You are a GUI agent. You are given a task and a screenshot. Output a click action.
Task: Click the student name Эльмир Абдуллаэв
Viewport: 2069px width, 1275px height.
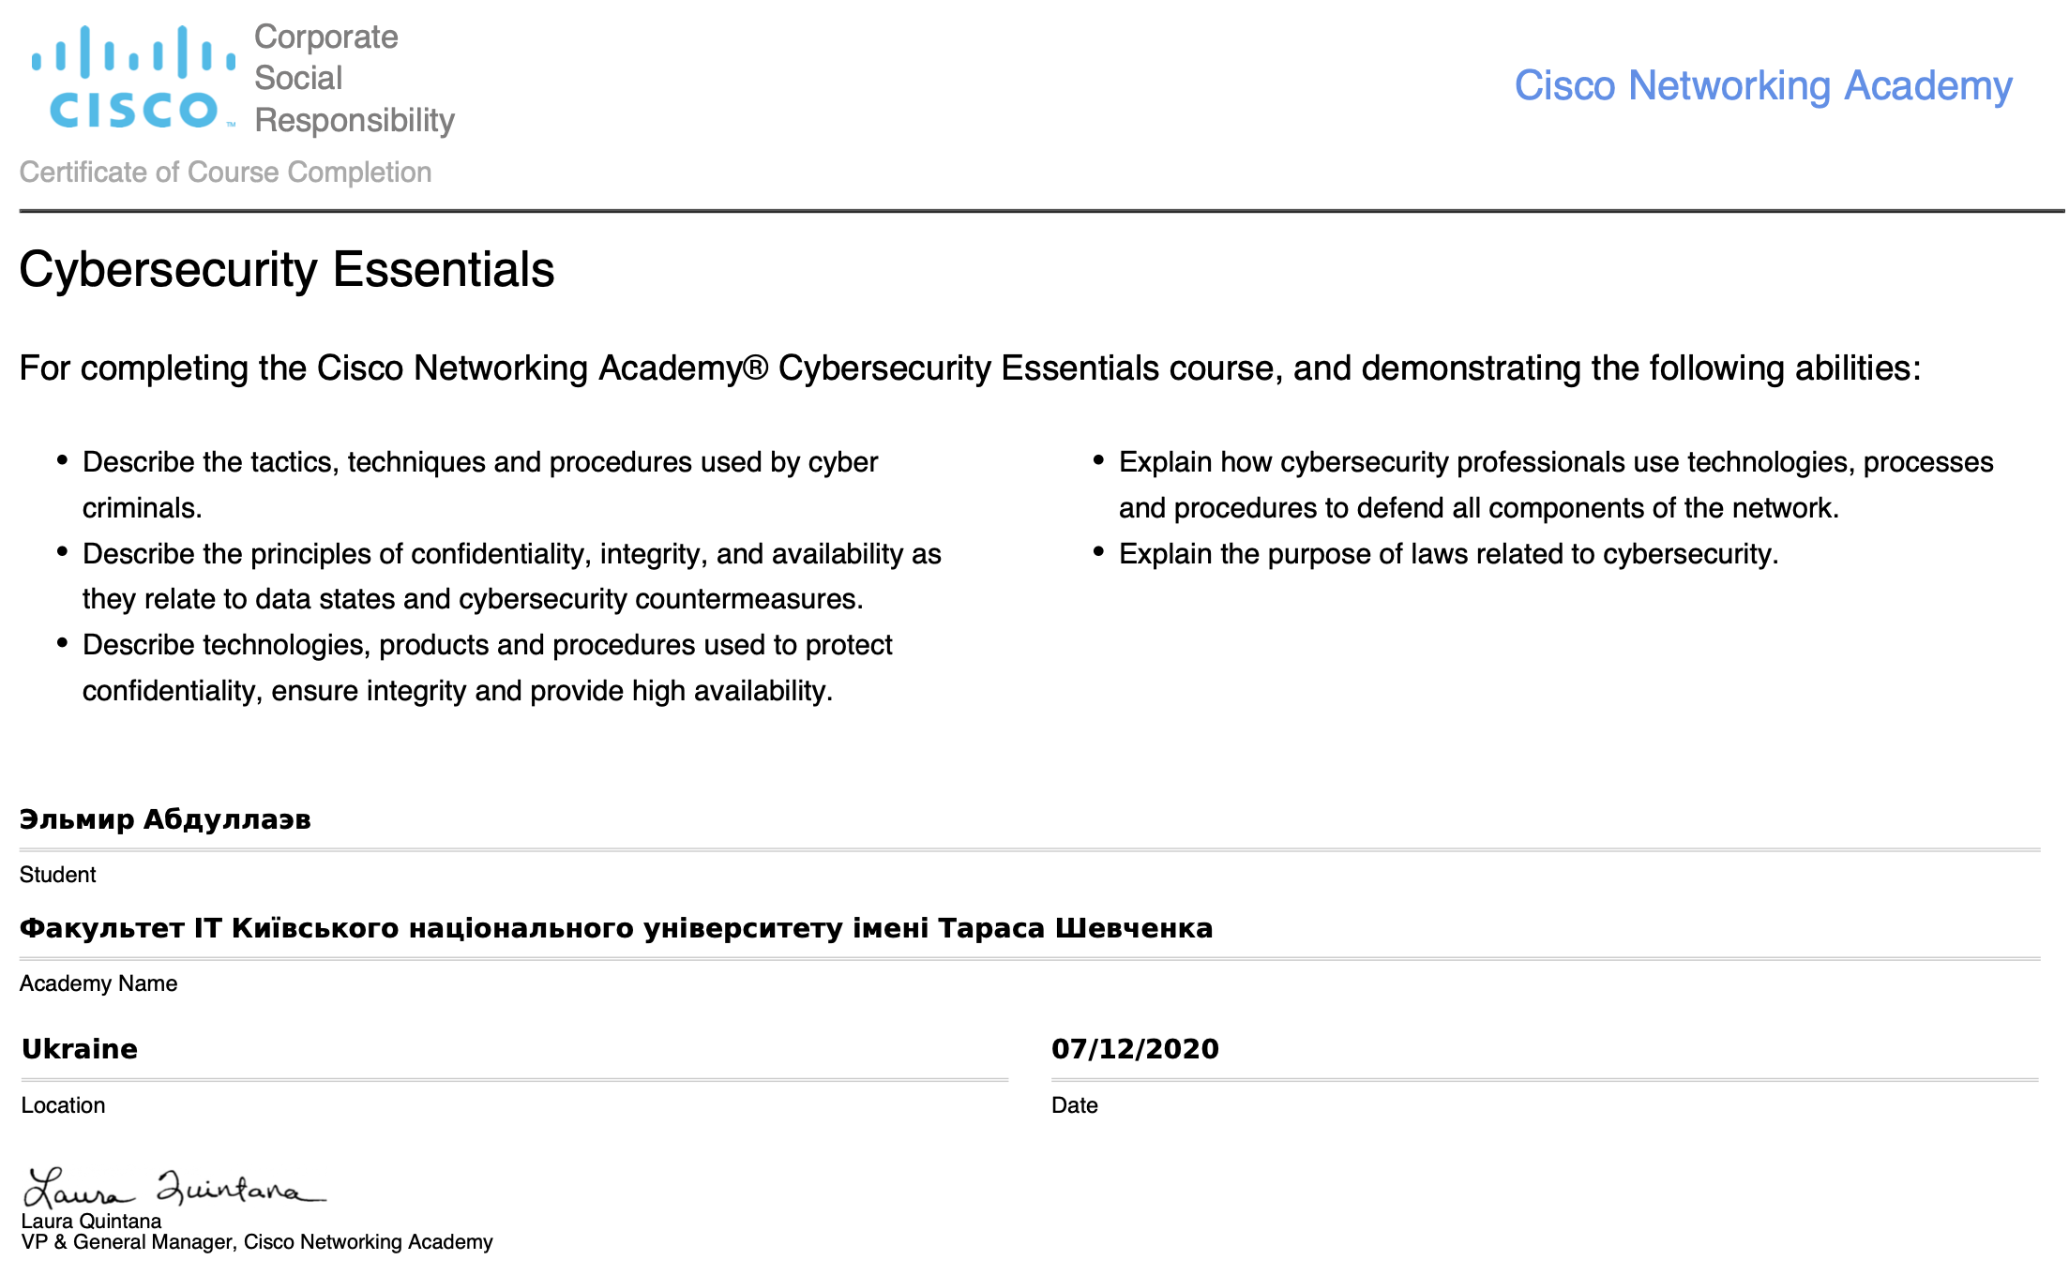[x=165, y=819]
